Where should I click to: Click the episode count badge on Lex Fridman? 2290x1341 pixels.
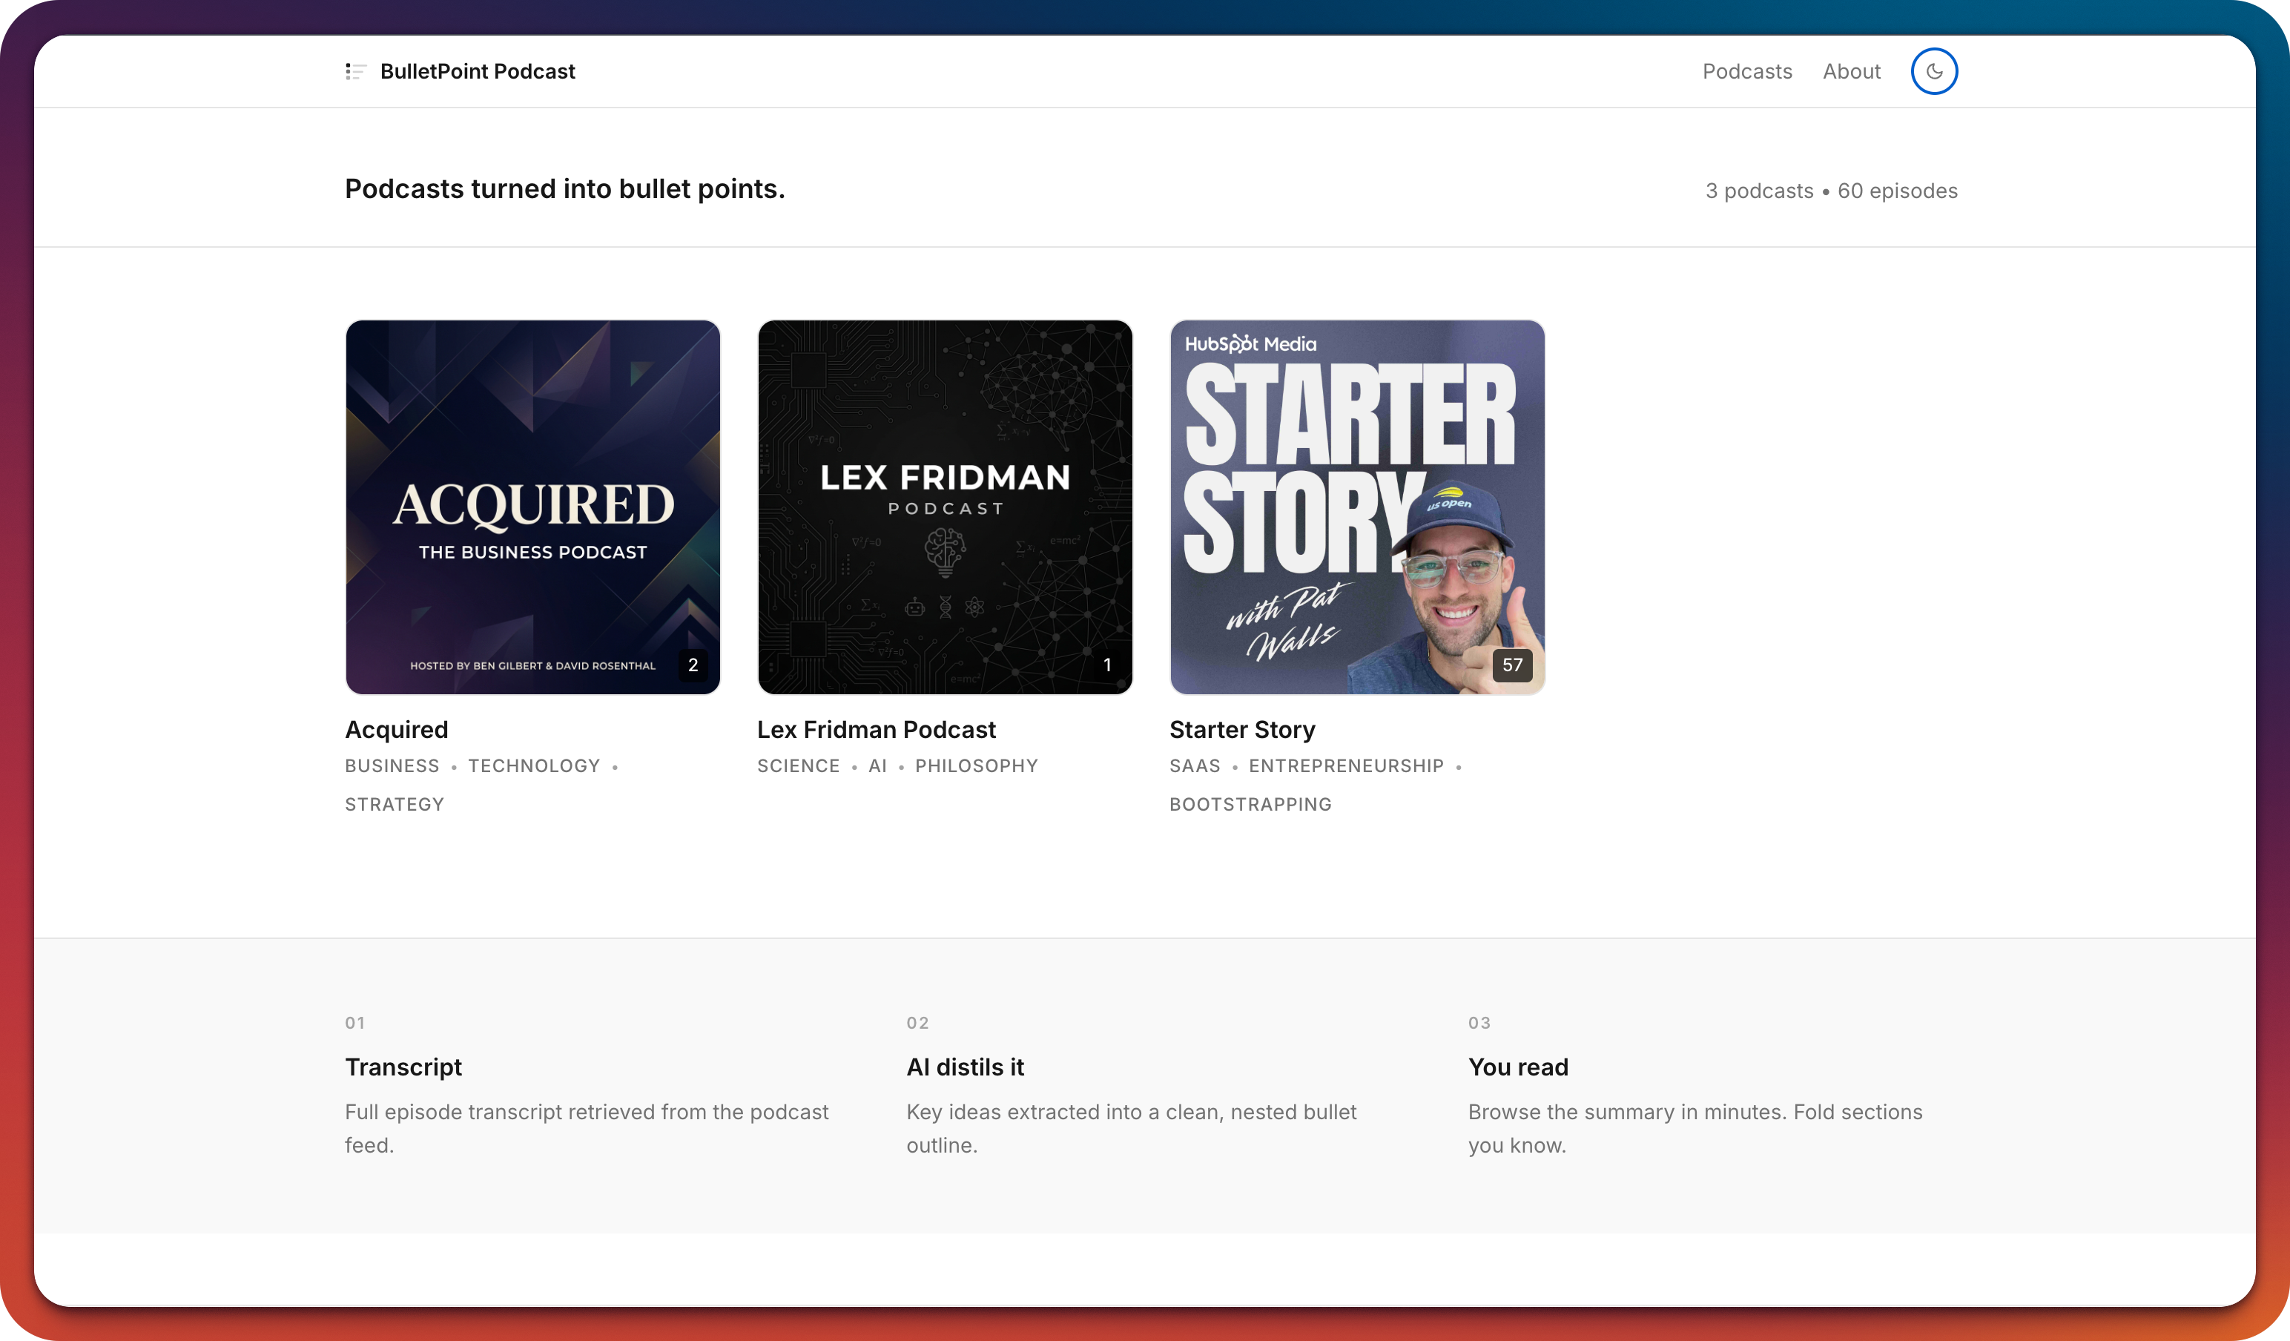click(x=1107, y=665)
